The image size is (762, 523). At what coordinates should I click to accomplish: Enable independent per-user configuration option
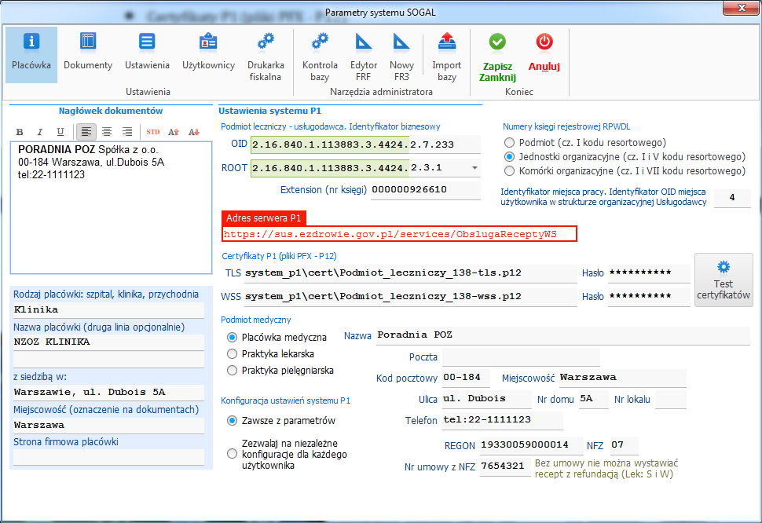(233, 454)
